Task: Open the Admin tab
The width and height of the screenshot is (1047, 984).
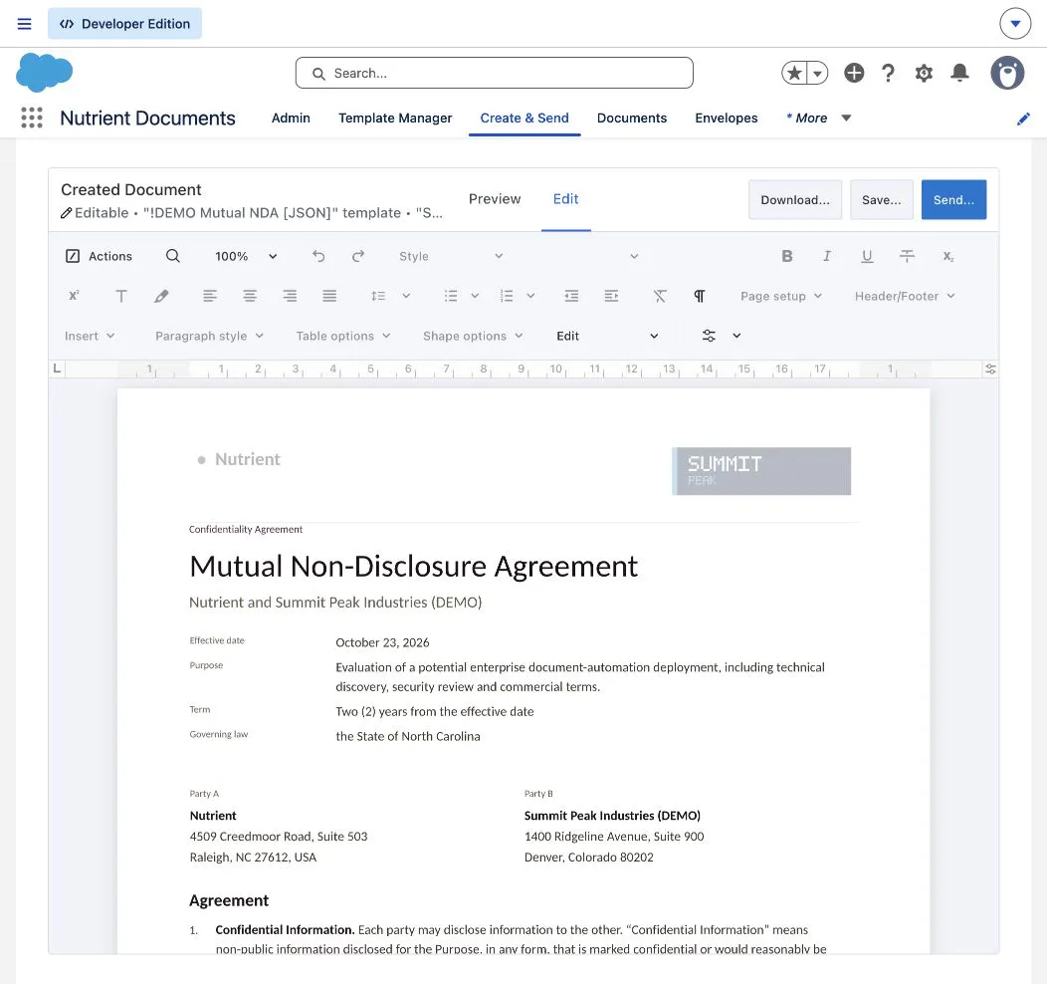Action: tap(291, 119)
